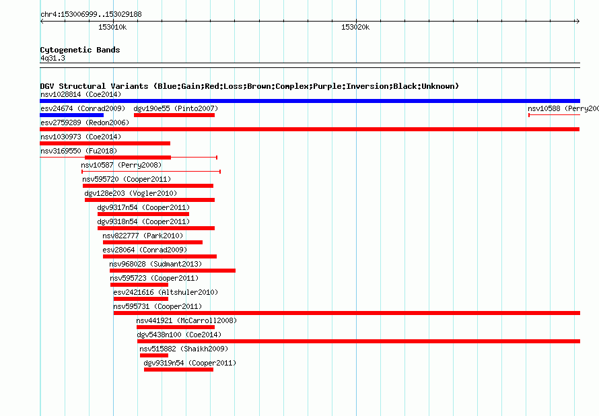599x416 pixels.
Task: Click the nsv3169550 (Fu2018) variant bar
Action: pos(128,158)
